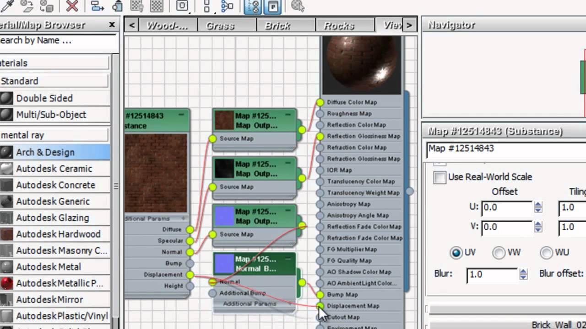
Task: Open the Material ID Channel flyout
Action: (182, 5)
